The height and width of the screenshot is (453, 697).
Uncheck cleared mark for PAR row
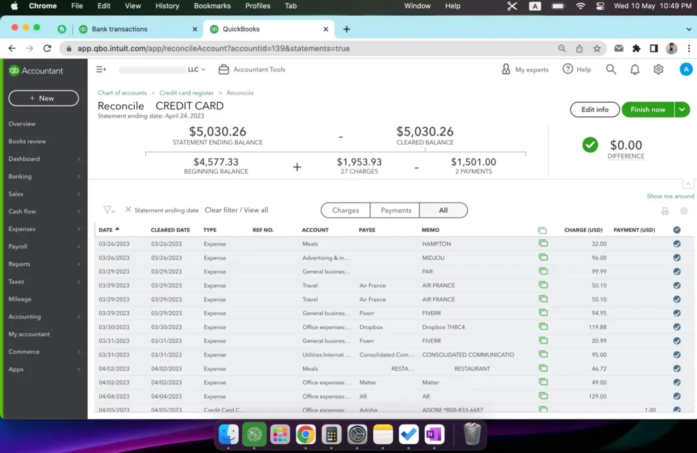coord(677,271)
